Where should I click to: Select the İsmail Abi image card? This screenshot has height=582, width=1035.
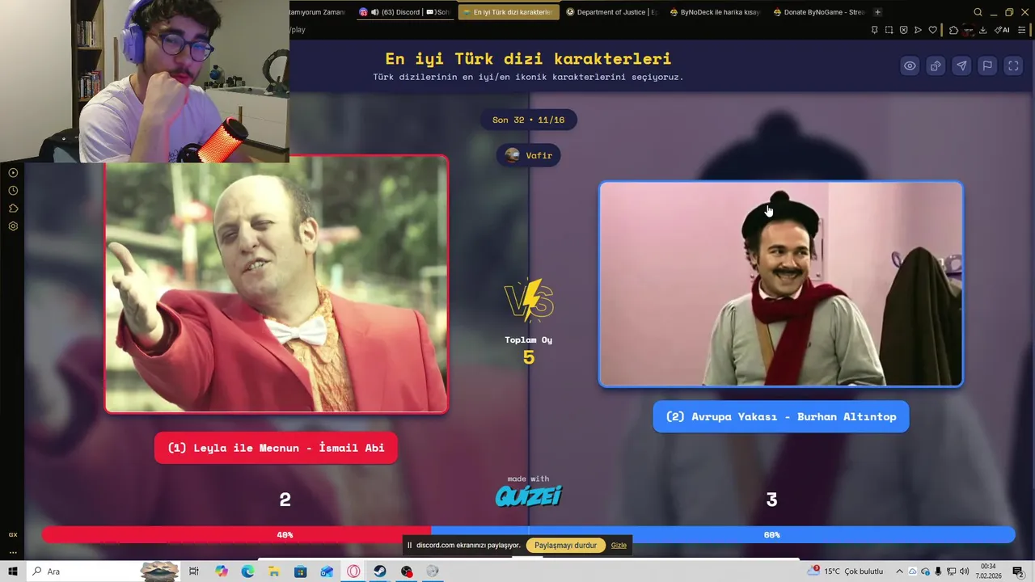pyautogui.click(x=277, y=284)
